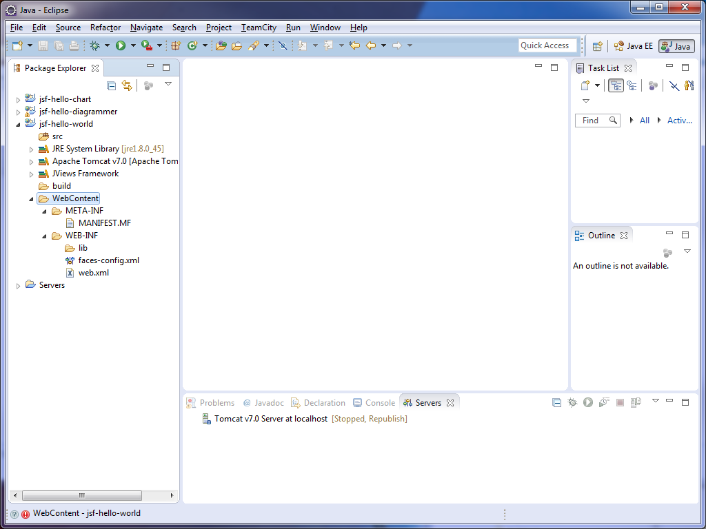Click the Publish to server icon
The image size is (706, 529).
click(636, 403)
